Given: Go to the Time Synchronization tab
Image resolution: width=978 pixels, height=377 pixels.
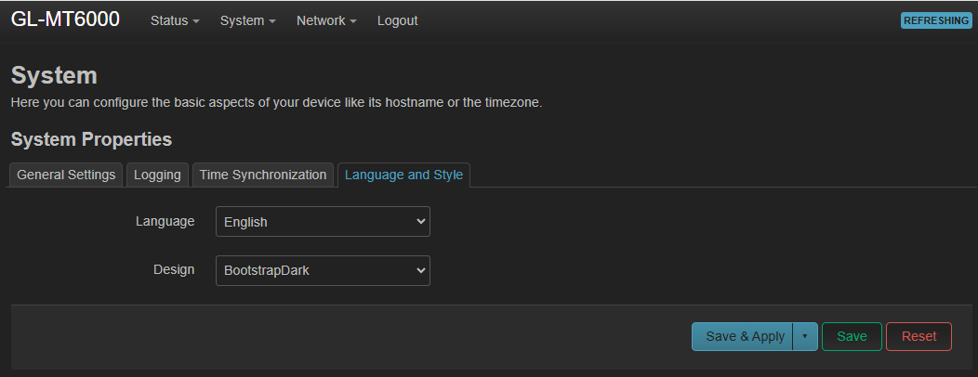Looking at the screenshot, I should pyautogui.click(x=263, y=175).
